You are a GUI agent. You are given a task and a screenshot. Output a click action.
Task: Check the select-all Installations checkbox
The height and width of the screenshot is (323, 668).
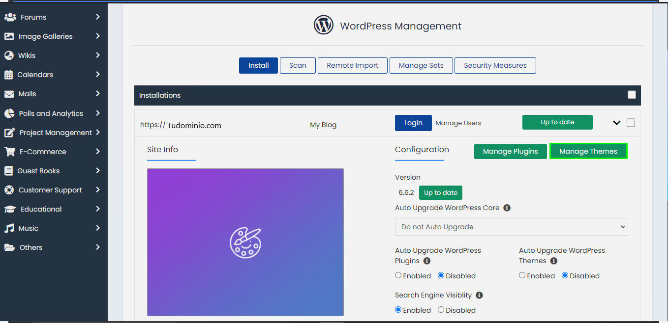[632, 95]
